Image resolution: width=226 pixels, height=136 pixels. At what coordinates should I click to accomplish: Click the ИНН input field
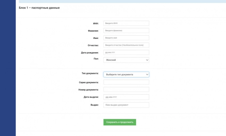point(126,23)
